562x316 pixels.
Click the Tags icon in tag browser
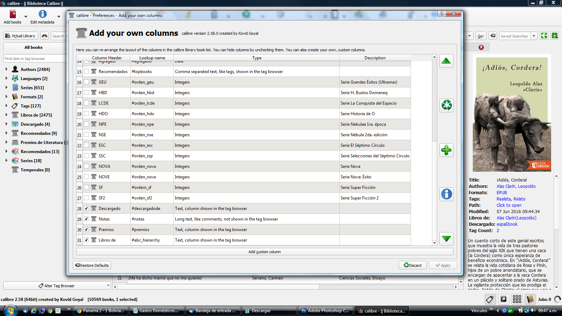click(15, 106)
